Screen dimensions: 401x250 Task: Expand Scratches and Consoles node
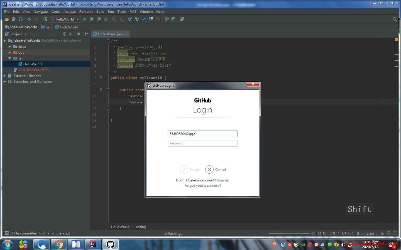5,82
